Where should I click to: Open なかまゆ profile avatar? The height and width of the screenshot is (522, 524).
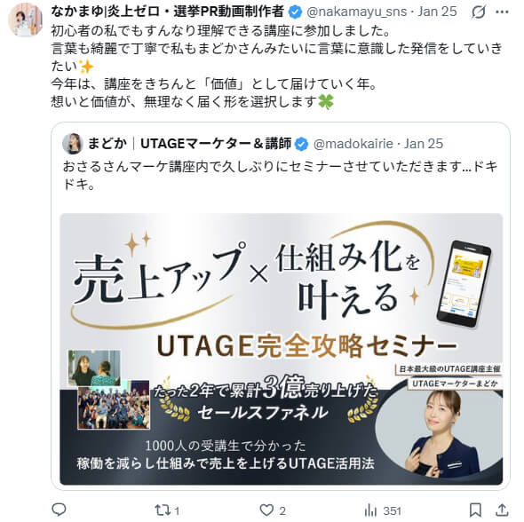pyautogui.click(x=26, y=20)
